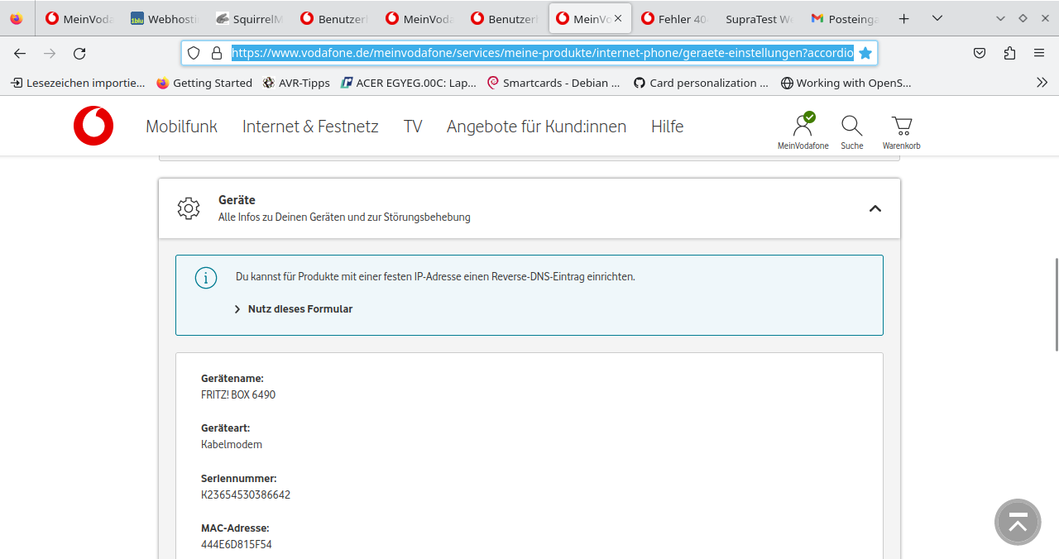
Task: Click the Vodafone logo
Action: [93, 127]
